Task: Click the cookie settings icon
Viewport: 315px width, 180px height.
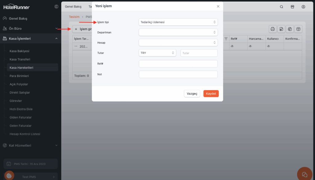Action: click(9, 175)
